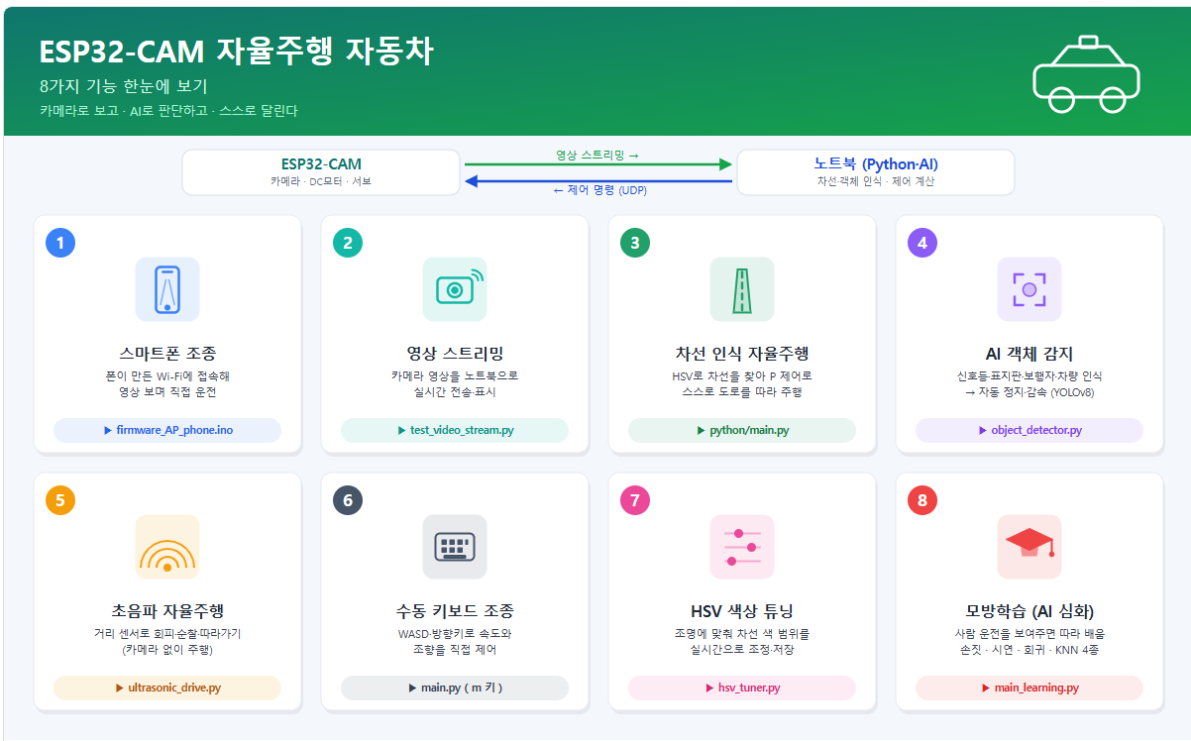Open python/main.py file pill
This screenshot has height=741, width=1191.
[742, 430]
